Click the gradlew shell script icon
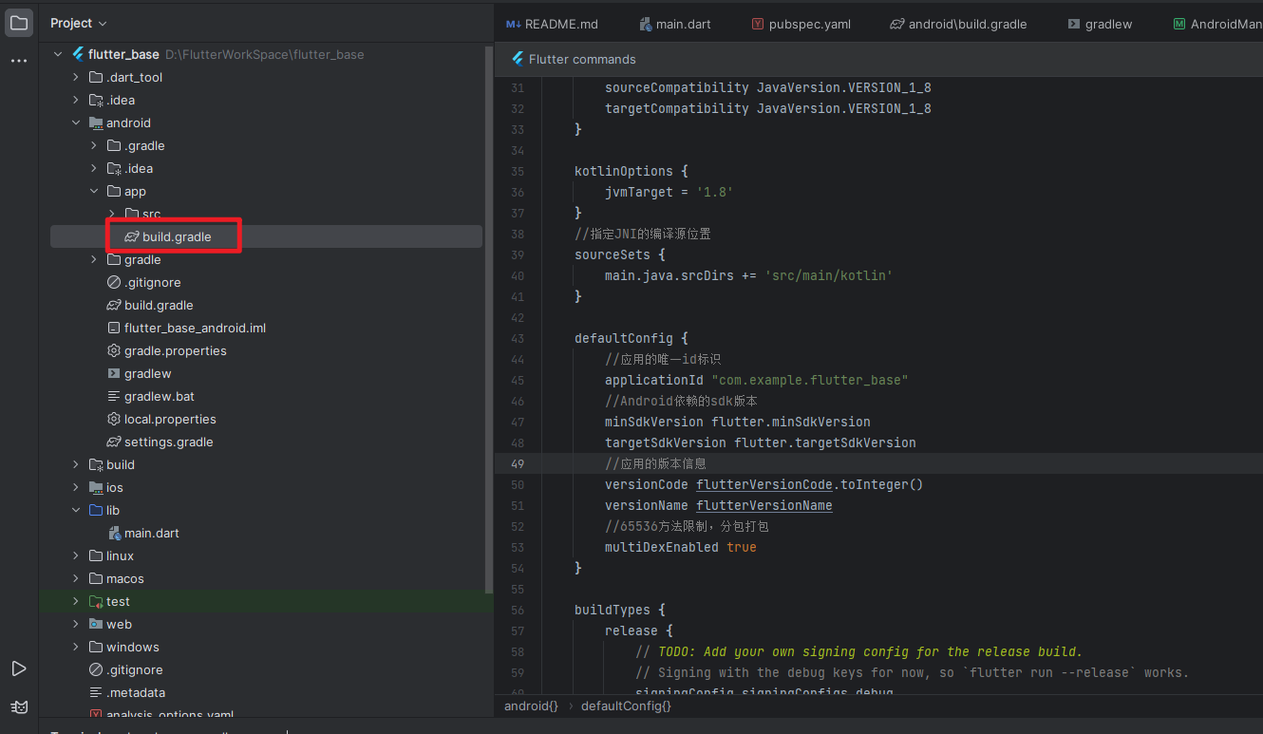The height and width of the screenshot is (734, 1263). [114, 373]
